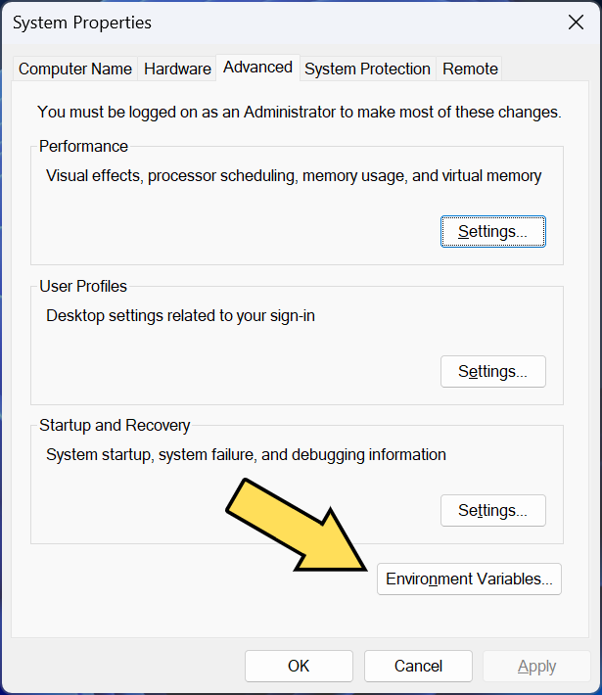Open User Profiles Settings button
The image size is (602, 695).
pos(493,371)
